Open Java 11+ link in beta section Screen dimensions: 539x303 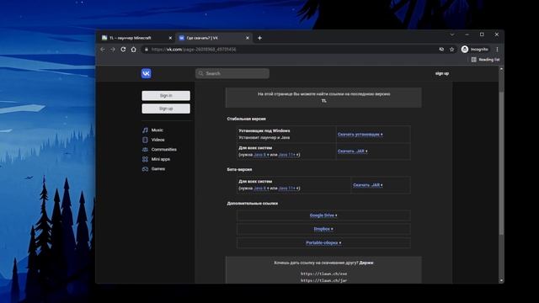point(288,189)
